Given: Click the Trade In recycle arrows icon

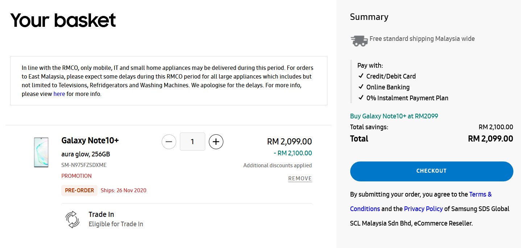Looking at the screenshot, I should [x=72, y=219].
